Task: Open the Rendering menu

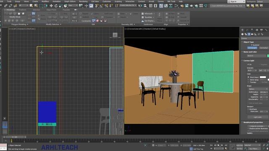Action: 83,1
